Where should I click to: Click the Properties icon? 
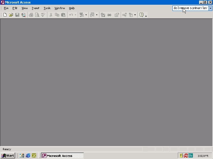117,15
